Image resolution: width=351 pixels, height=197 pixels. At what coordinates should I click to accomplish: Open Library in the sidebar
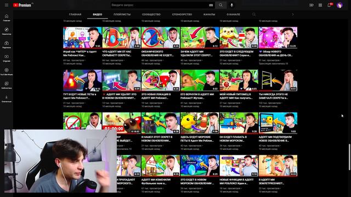click(x=7, y=85)
